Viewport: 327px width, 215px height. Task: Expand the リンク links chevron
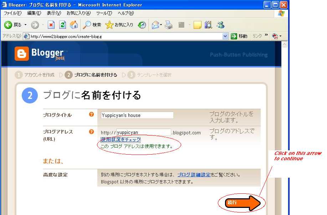click(266, 35)
